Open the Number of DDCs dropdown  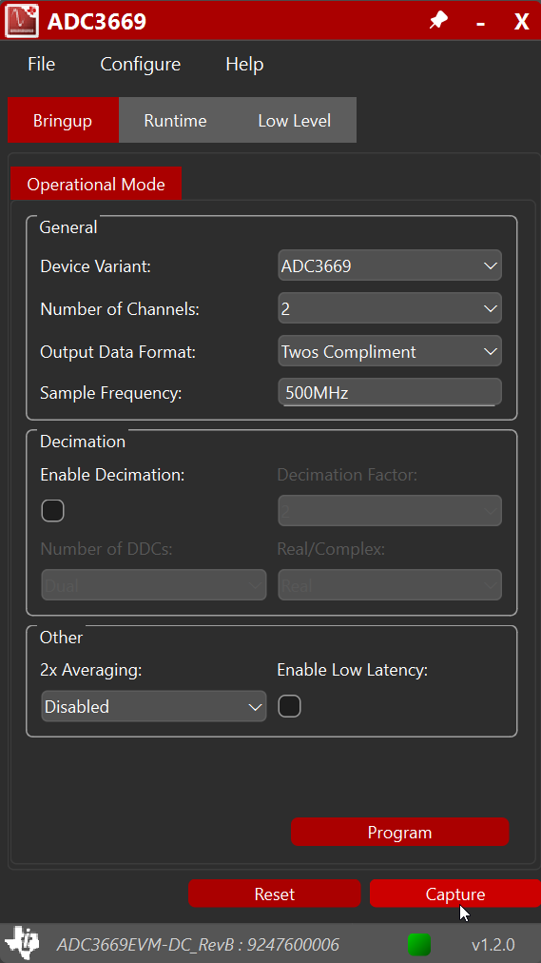click(153, 584)
